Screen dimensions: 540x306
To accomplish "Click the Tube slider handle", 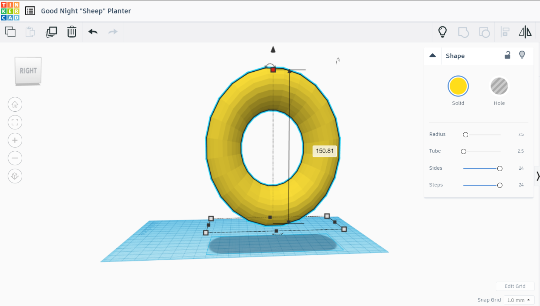I will (464, 151).
